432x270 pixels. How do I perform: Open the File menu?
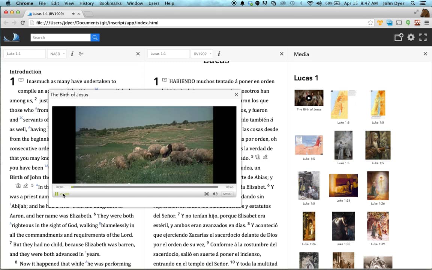click(x=42, y=3)
